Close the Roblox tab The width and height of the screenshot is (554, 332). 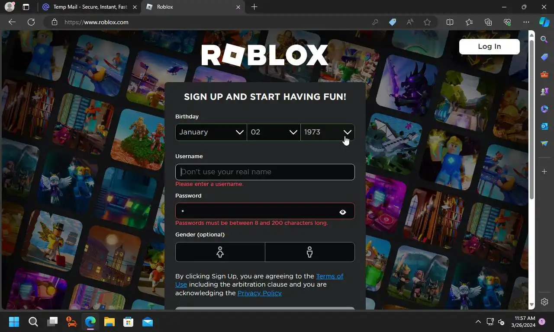tap(238, 7)
